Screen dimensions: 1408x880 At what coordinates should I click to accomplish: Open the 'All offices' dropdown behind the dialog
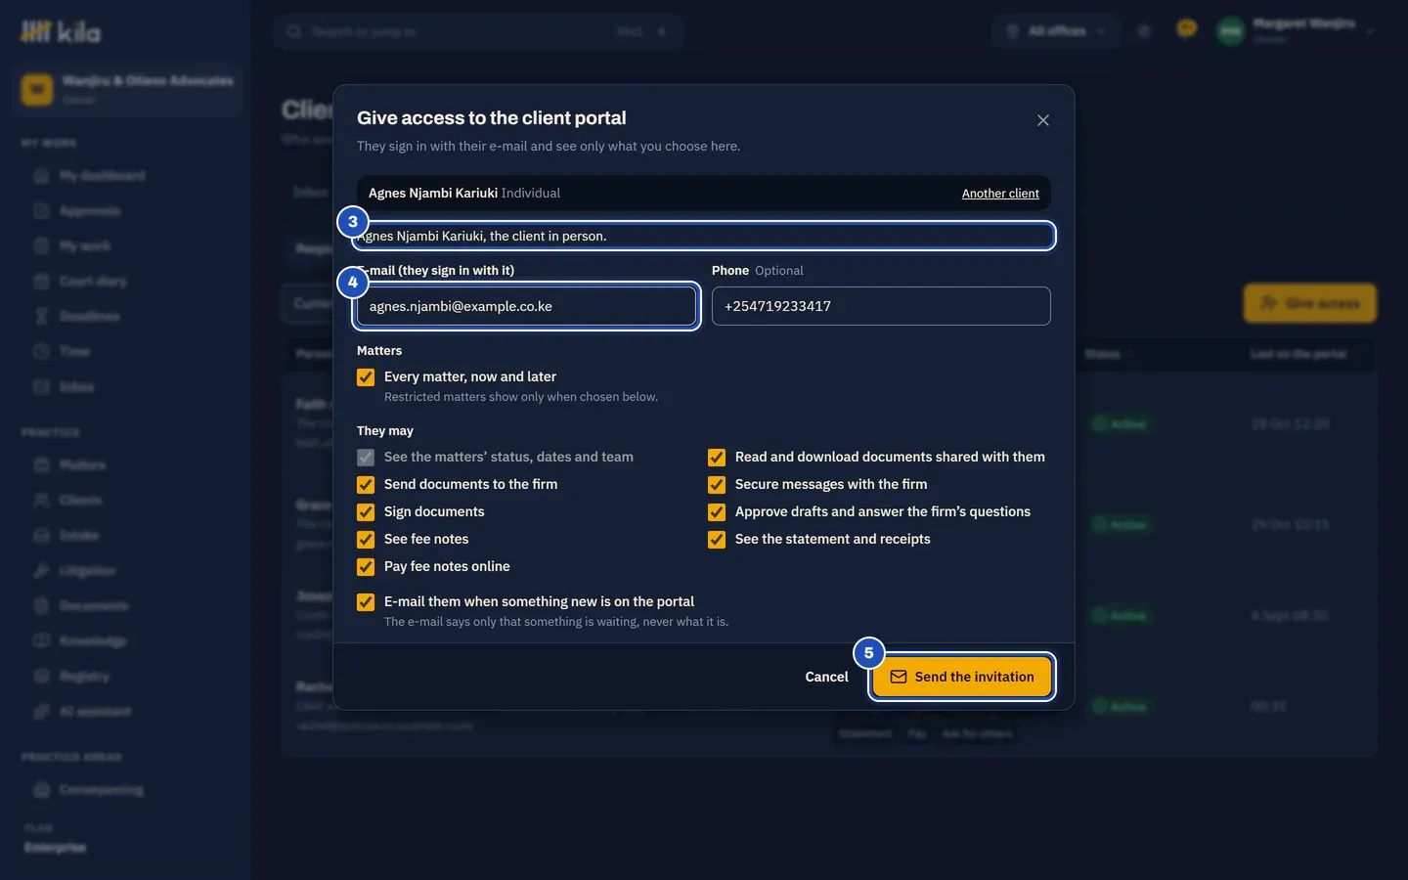click(x=1056, y=31)
